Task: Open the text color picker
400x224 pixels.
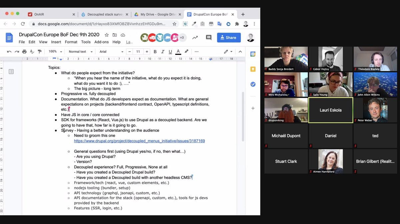Action: 178,52
